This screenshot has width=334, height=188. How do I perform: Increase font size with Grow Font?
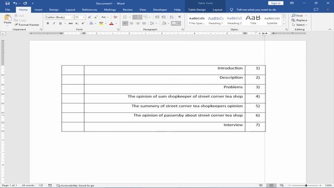(89, 17)
